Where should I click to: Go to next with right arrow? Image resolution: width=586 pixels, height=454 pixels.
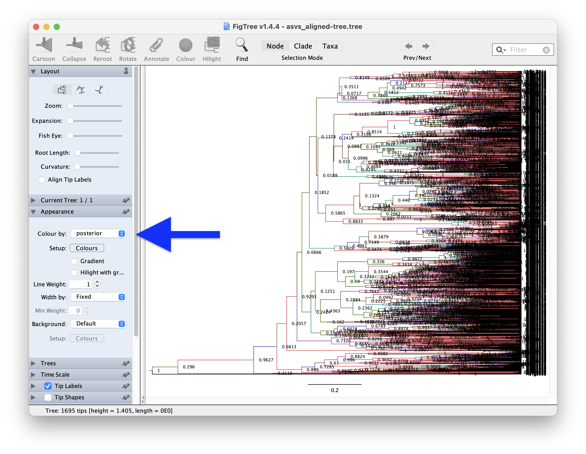tap(426, 46)
